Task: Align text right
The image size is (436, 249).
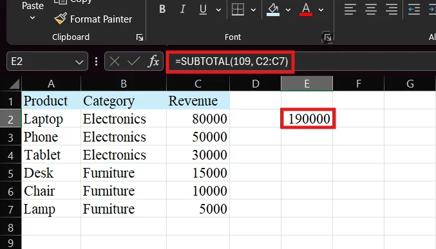Action: (x=392, y=10)
